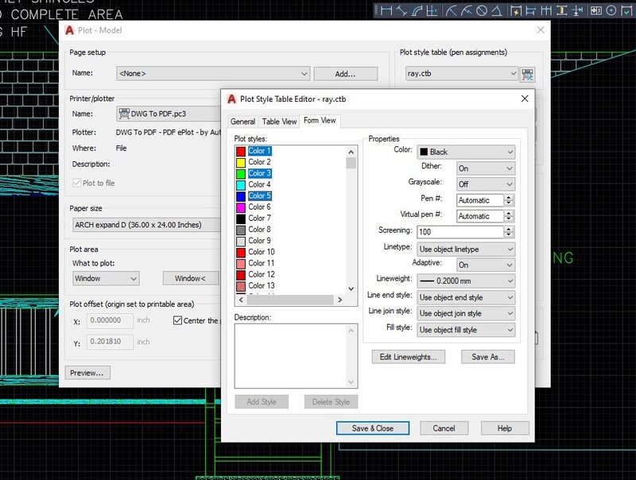This screenshot has height=480, width=636.
Task: Open the Grayscale dropdown
Action: (x=485, y=184)
